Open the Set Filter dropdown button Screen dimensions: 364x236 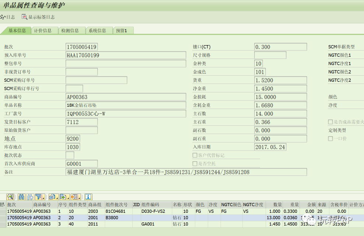pyautogui.click(x=40, y=197)
